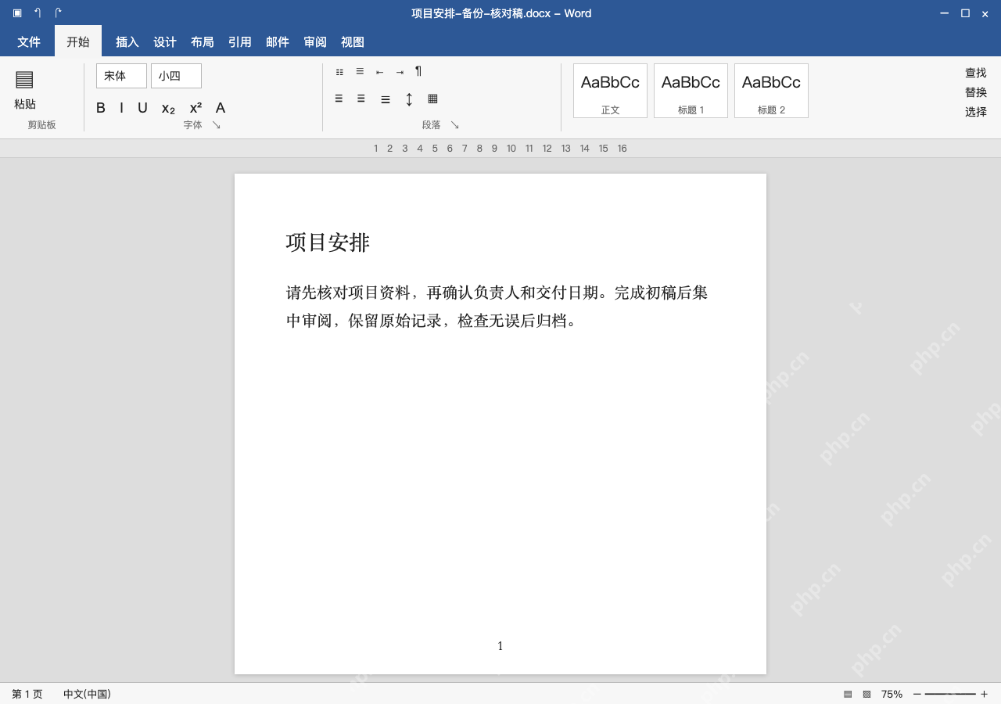Increase the paragraph indent

click(x=400, y=72)
